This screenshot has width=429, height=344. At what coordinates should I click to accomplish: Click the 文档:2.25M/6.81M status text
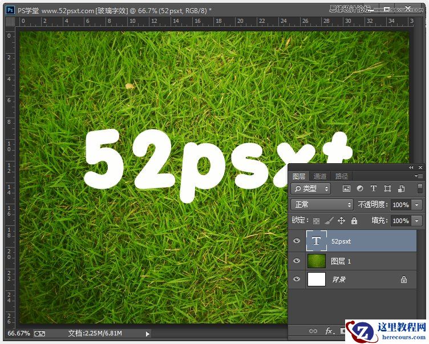(x=95, y=333)
